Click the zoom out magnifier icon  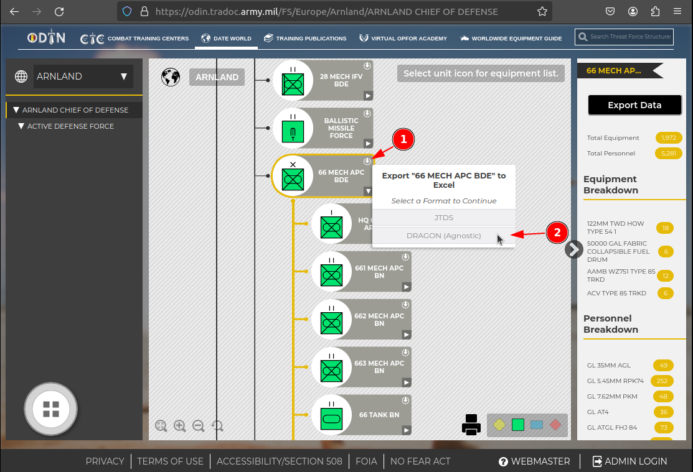coord(199,426)
